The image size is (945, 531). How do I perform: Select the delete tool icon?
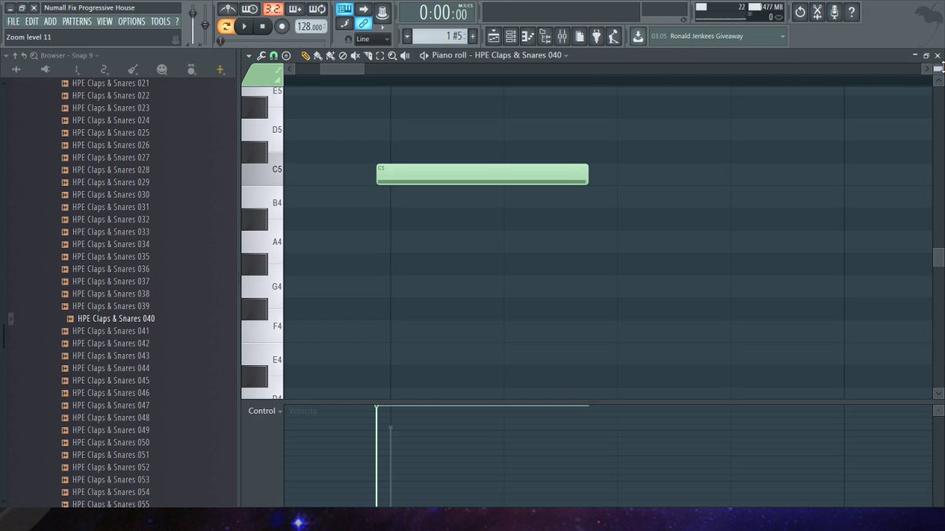[x=343, y=56]
